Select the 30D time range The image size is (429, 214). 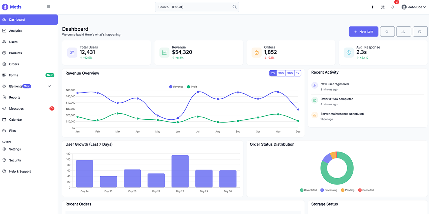281,73
